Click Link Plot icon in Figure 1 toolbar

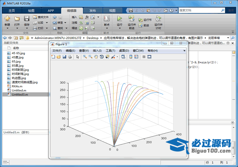123,57
